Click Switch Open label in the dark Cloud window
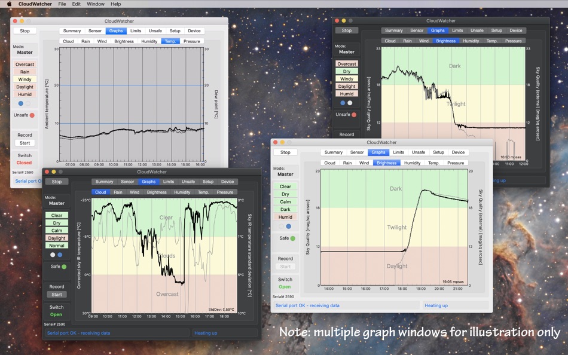 [56, 314]
